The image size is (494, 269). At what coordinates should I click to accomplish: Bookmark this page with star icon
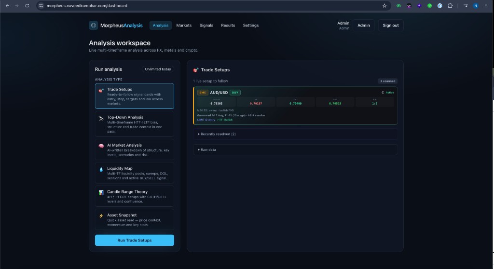(384, 6)
